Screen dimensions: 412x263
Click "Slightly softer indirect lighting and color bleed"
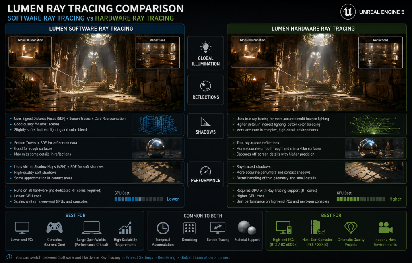(x=50, y=130)
